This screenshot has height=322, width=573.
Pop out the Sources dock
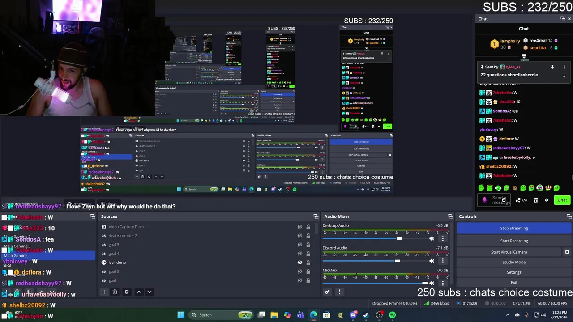tap(316, 216)
